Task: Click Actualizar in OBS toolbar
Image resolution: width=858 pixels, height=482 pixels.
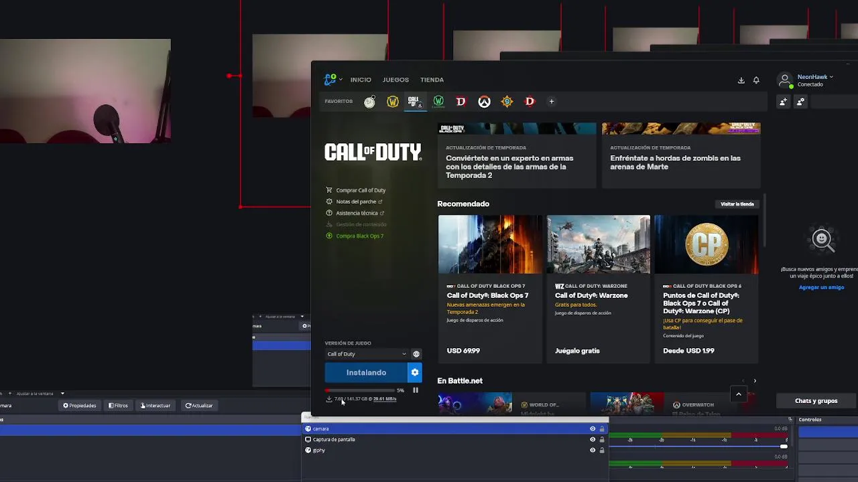Action: pyautogui.click(x=199, y=406)
